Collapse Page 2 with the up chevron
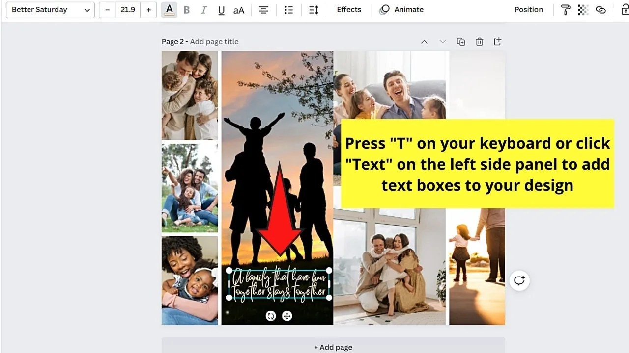Image resolution: width=629 pixels, height=353 pixels. click(x=424, y=41)
